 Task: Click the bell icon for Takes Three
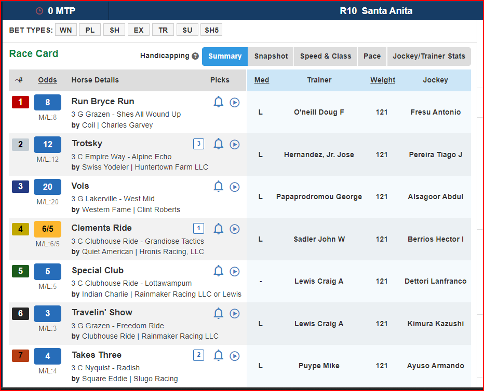click(x=219, y=356)
